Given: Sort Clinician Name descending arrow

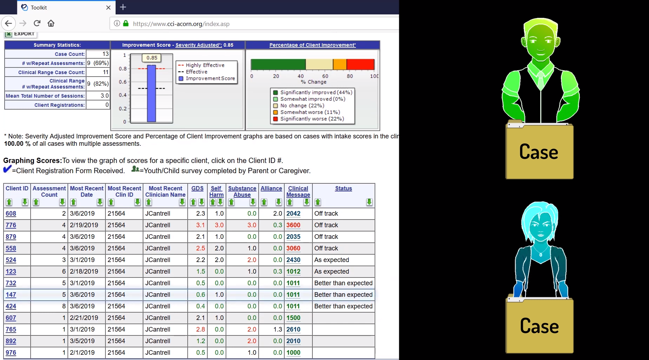Looking at the screenshot, I should click(182, 202).
